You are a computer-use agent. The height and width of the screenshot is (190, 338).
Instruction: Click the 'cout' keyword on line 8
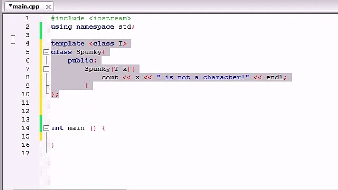110,77
